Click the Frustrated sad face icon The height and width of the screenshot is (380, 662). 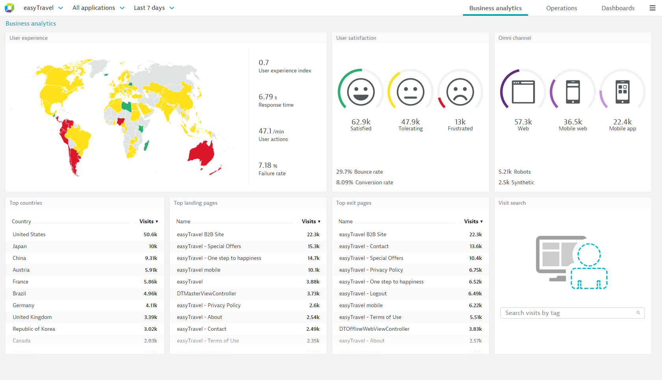(x=460, y=92)
